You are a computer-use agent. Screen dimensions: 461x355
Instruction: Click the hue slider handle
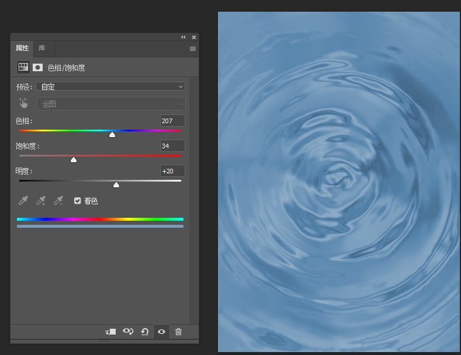point(112,135)
